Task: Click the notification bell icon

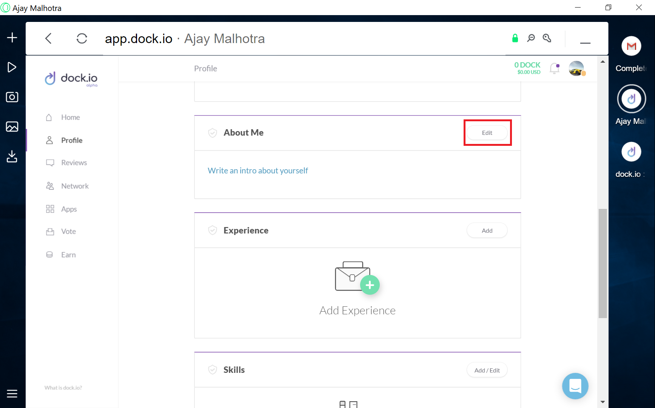Action: (554, 68)
